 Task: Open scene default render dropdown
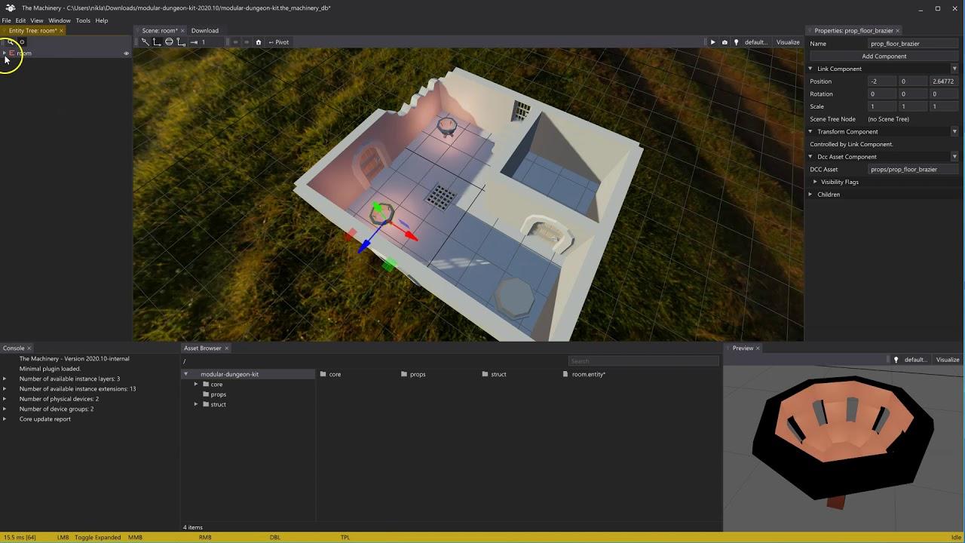tap(756, 42)
